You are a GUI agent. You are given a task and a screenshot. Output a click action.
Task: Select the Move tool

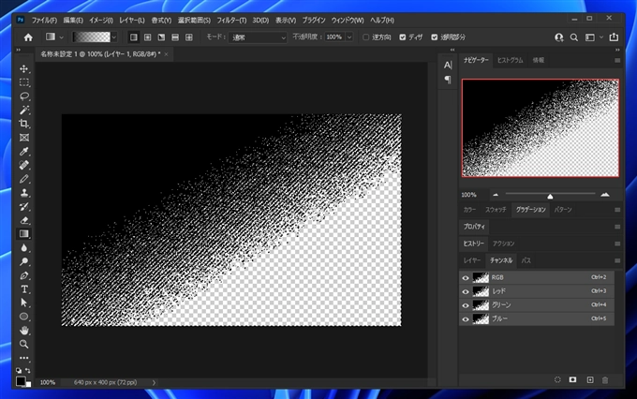pyautogui.click(x=24, y=68)
